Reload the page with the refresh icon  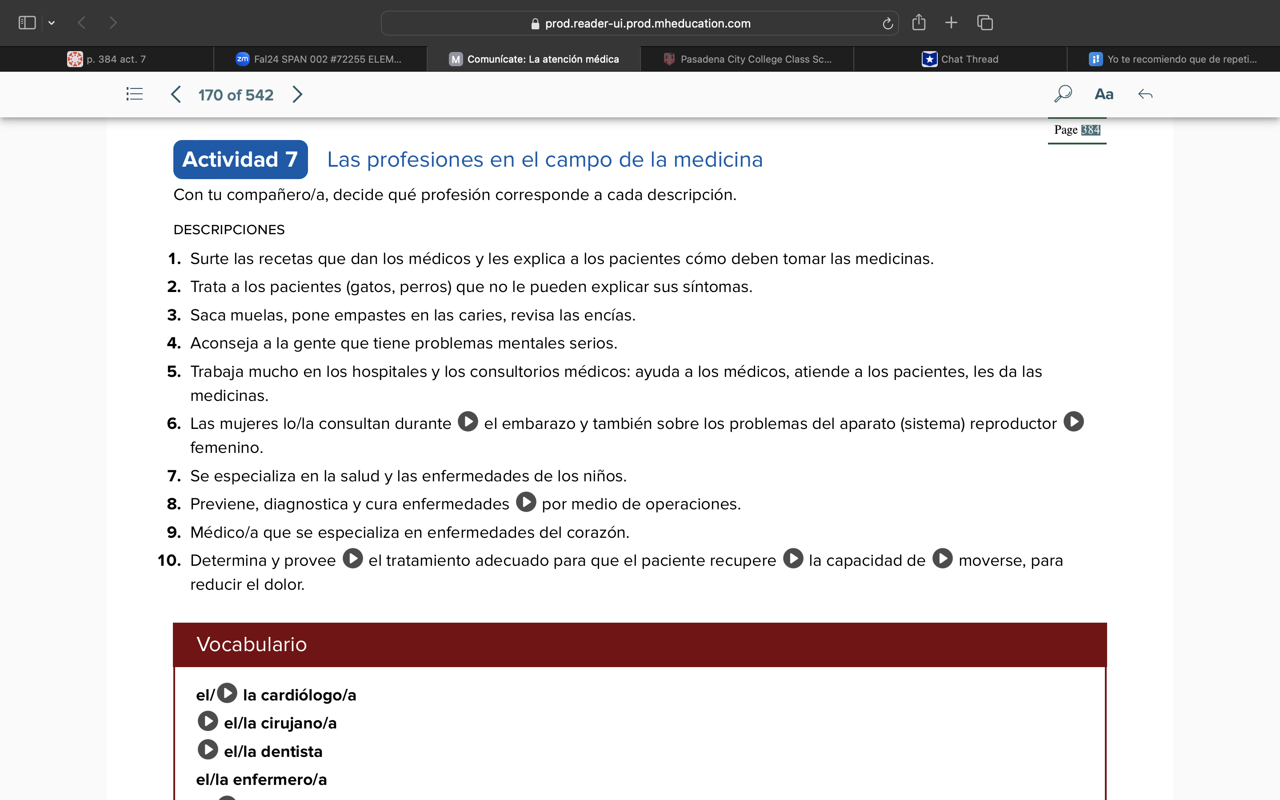(887, 23)
